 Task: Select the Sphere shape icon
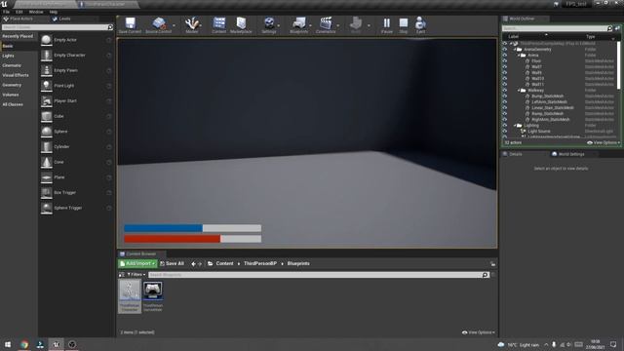pyautogui.click(x=47, y=132)
